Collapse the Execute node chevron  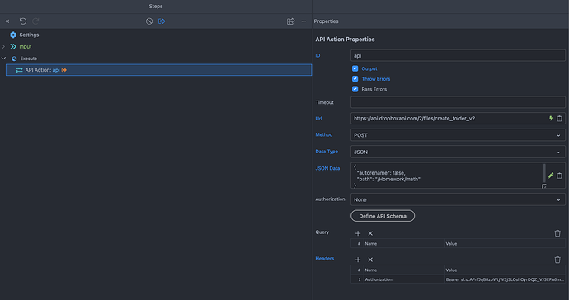tap(3, 58)
